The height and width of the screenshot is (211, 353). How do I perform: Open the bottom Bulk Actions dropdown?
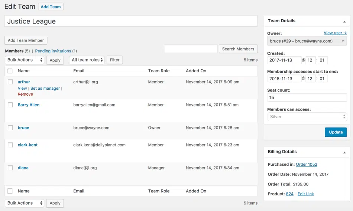click(25, 203)
